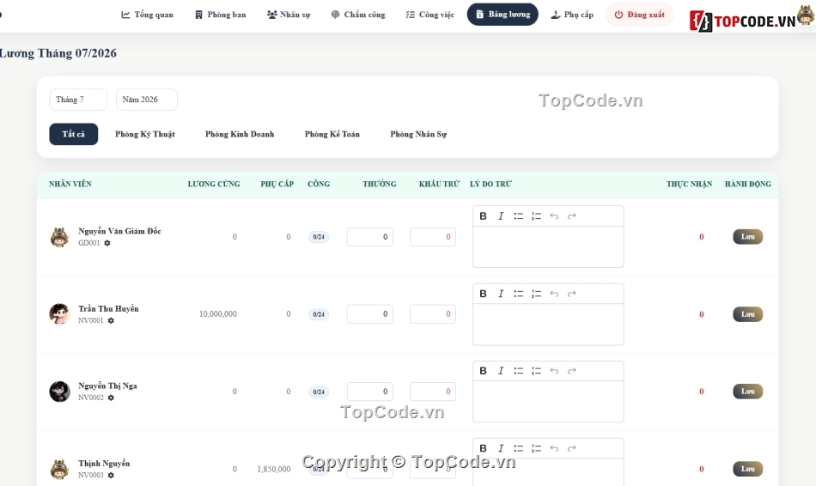Undo in Nguyễn Thị Nga editor
The width and height of the screenshot is (816, 486).
pyautogui.click(x=554, y=370)
